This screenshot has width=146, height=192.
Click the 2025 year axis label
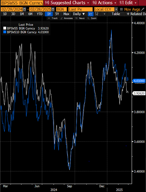(x=119, y=190)
